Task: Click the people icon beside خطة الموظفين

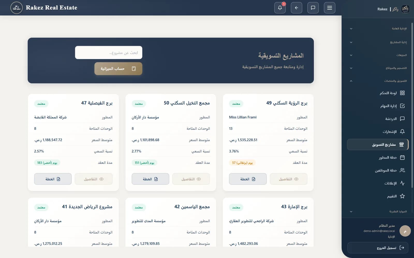Action: coord(402,170)
